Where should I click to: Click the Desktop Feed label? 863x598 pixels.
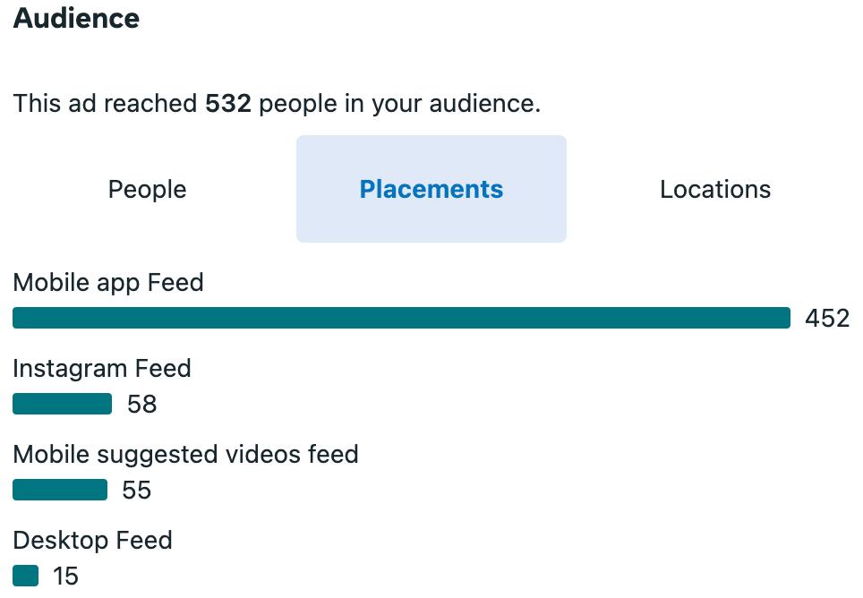coord(92,541)
